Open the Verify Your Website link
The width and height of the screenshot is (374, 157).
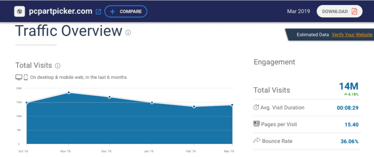[352, 35]
